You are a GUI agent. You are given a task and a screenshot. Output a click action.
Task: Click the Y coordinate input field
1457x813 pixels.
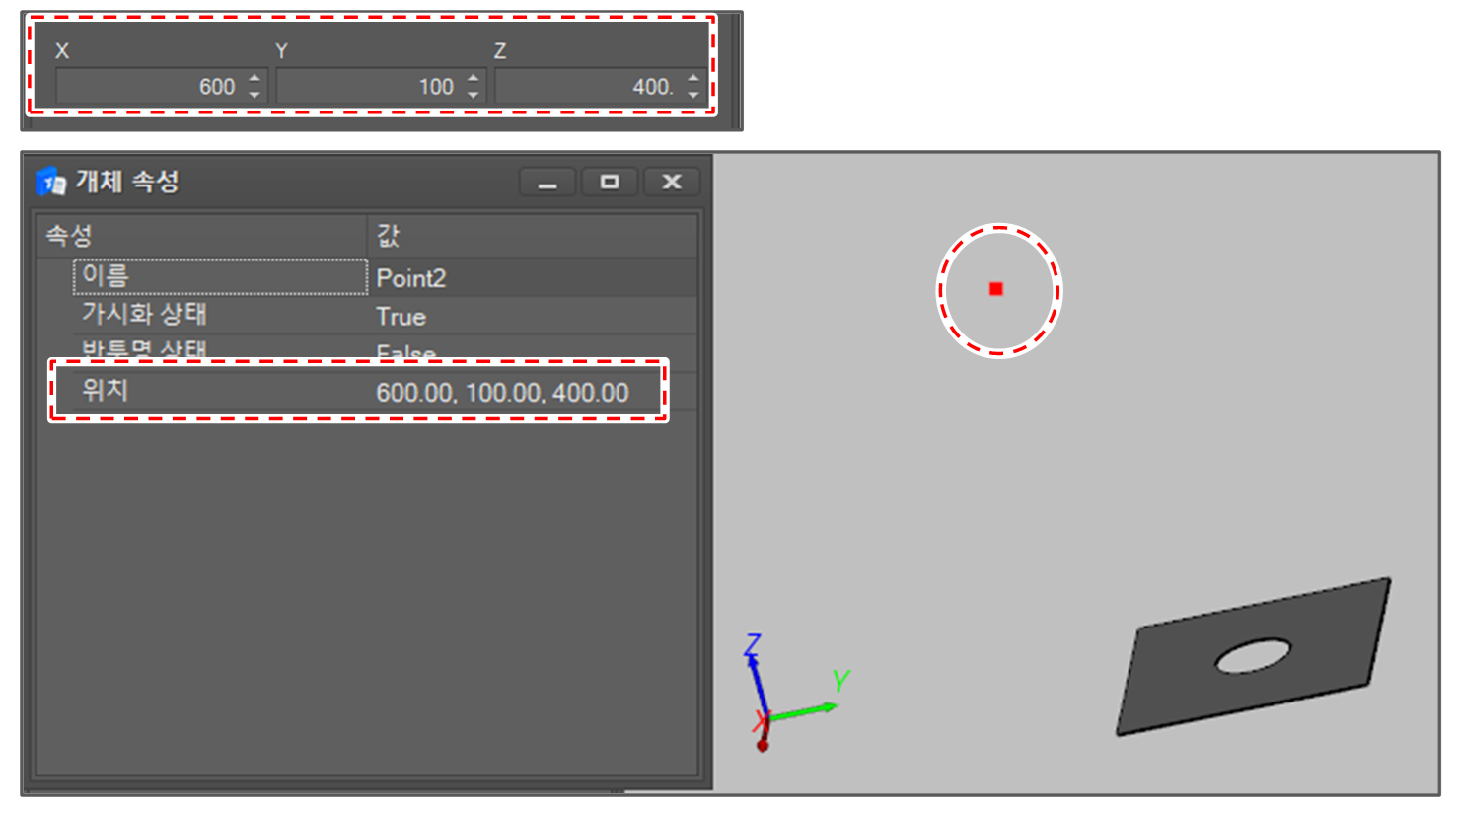tap(367, 87)
